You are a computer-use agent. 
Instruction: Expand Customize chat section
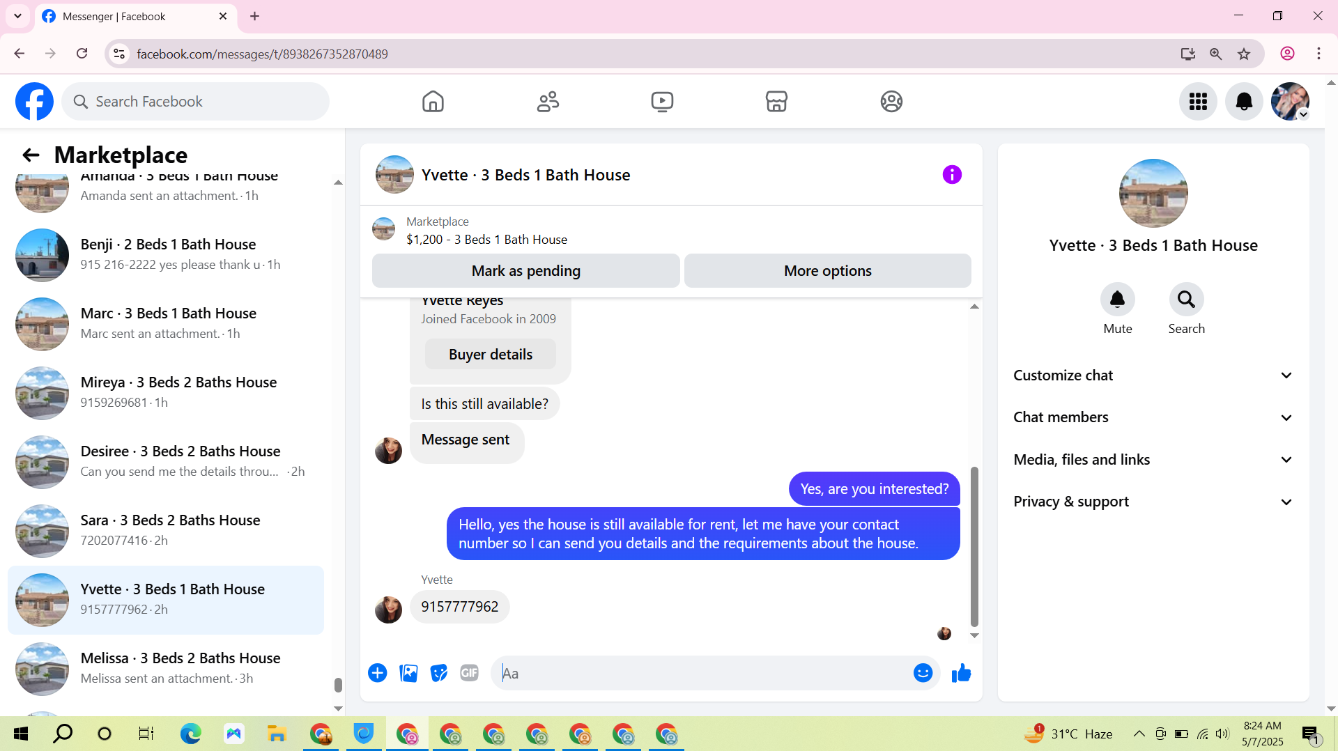(x=1153, y=375)
